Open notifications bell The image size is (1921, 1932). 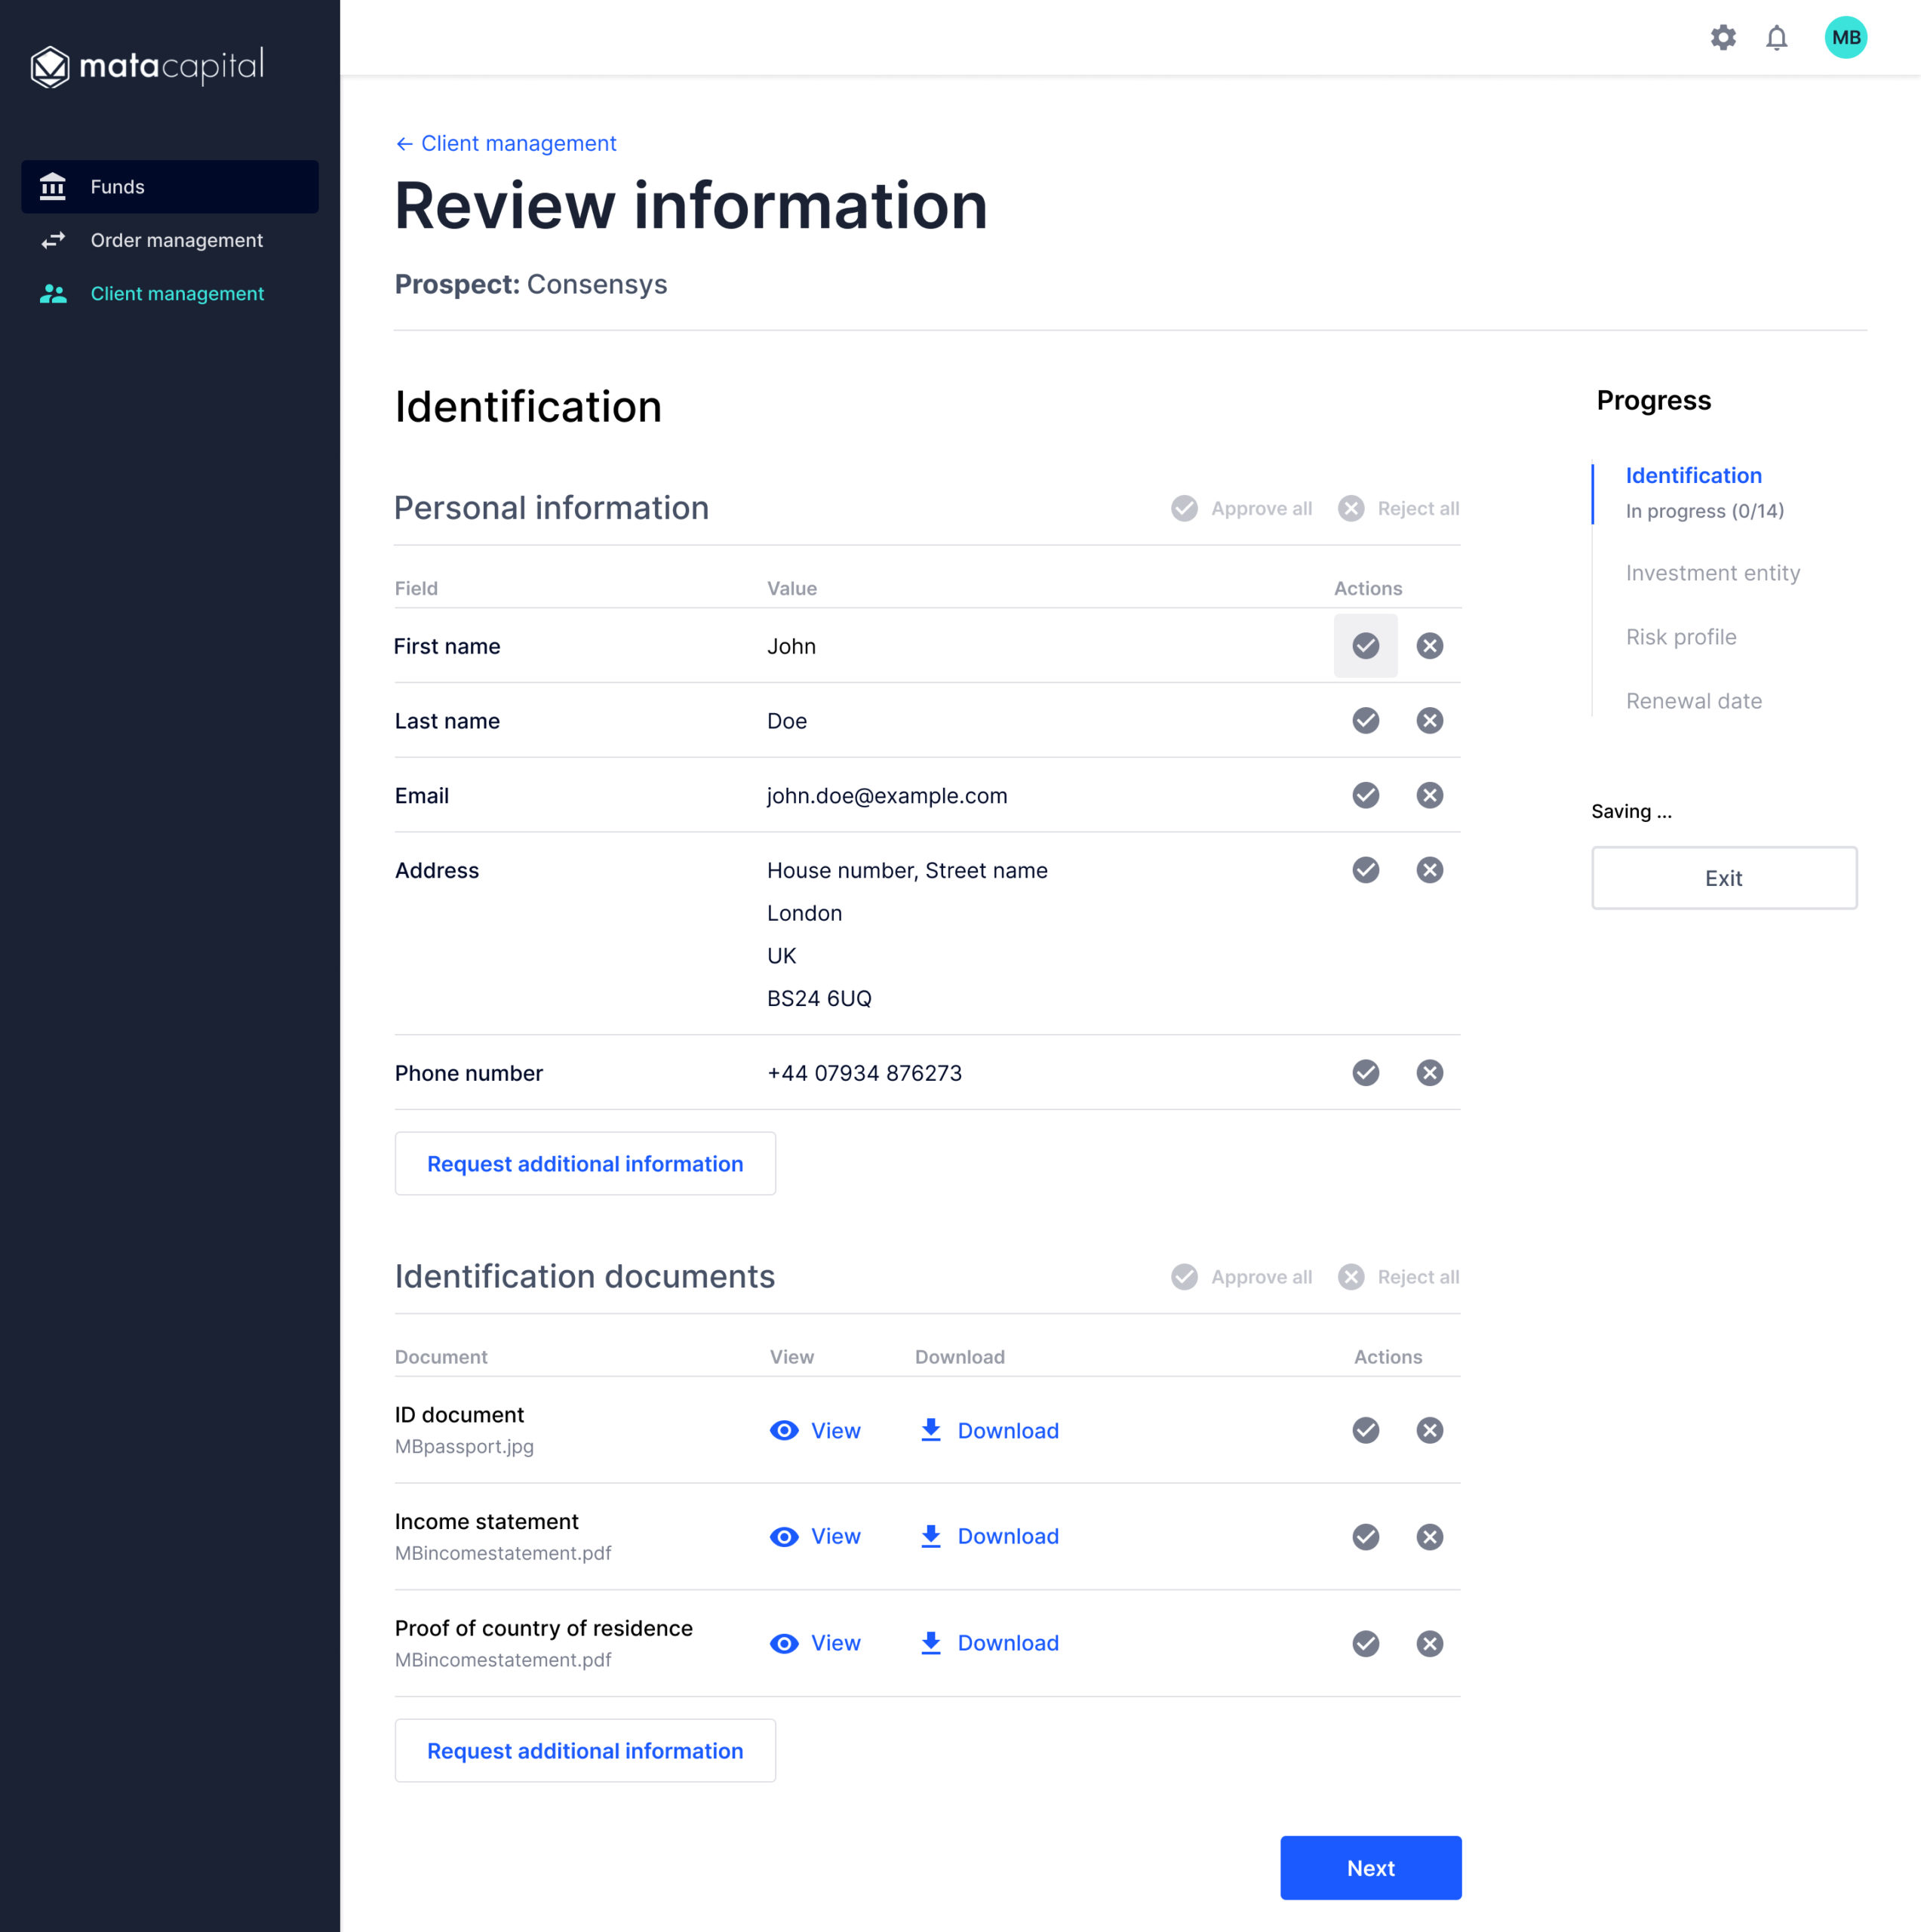(x=1776, y=38)
